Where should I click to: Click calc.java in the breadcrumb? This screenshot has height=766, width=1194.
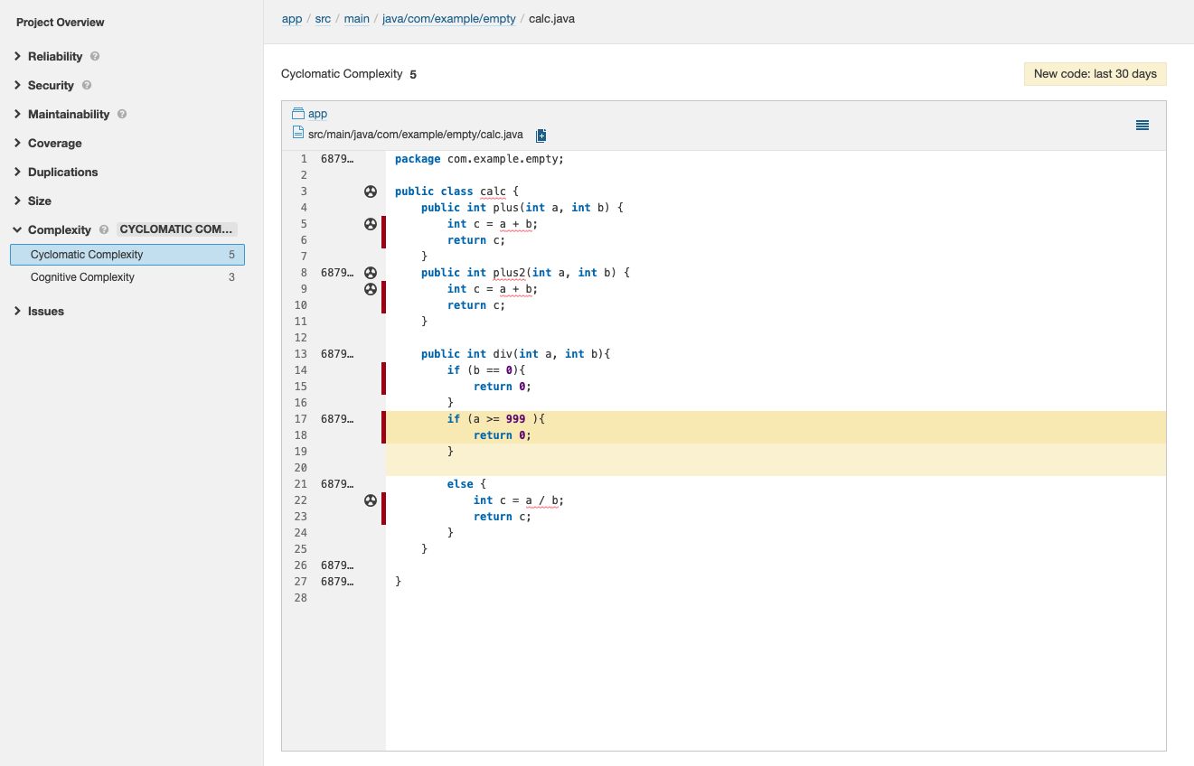point(551,18)
